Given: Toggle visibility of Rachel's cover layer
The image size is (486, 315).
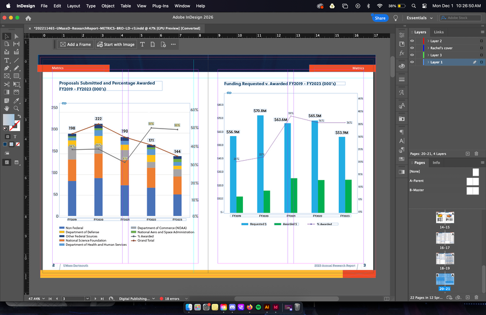Looking at the screenshot, I should click(x=412, y=48).
